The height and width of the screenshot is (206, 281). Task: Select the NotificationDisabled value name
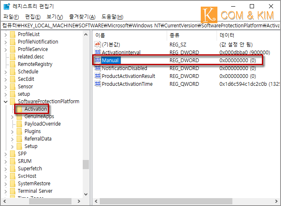pyautogui.click(x=124, y=68)
